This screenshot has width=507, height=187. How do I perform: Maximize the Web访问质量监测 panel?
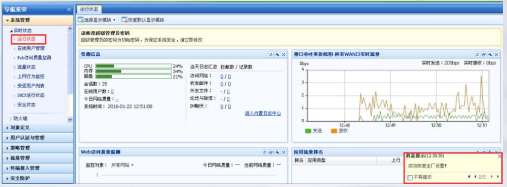(x=271, y=152)
